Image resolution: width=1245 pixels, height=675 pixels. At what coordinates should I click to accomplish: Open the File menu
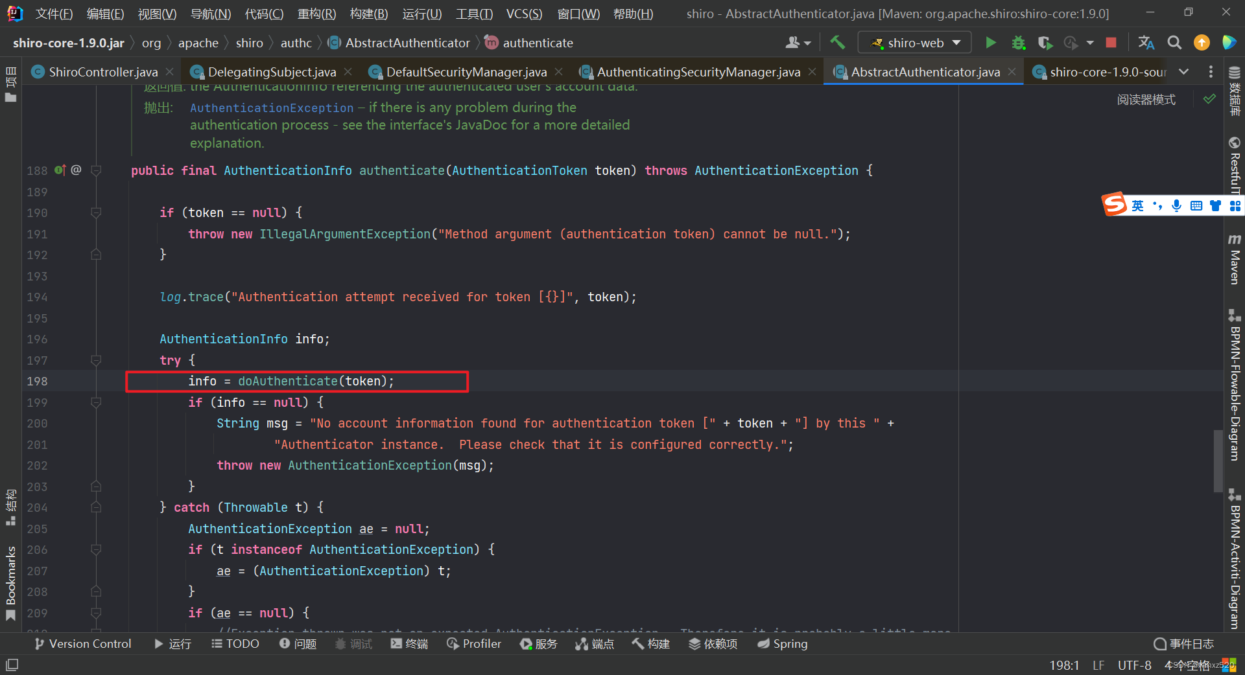tap(54, 14)
